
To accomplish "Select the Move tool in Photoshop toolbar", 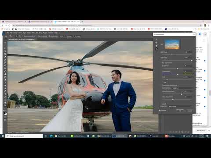I will pos(5,43).
